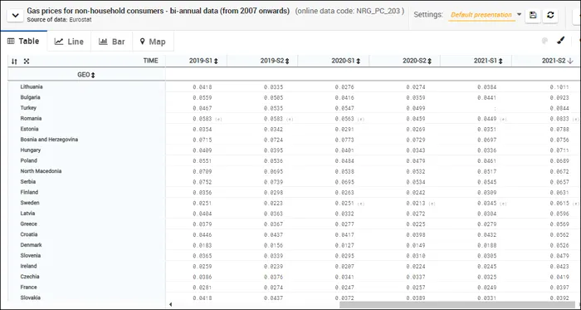The height and width of the screenshot is (310, 581).
Task: Select the Finland row label
Action: pyautogui.click(x=29, y=192)
